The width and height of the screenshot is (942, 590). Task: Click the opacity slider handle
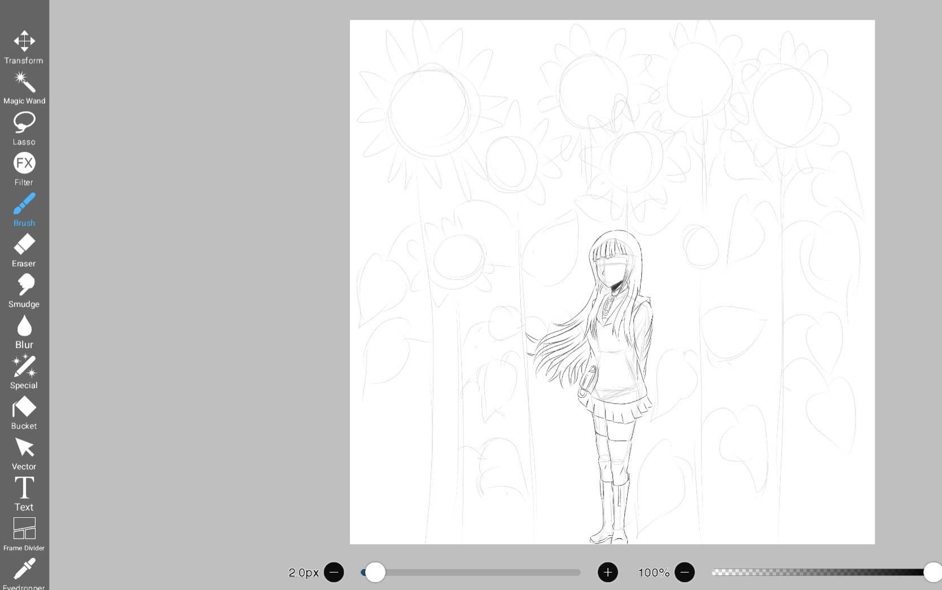[932, 573]
